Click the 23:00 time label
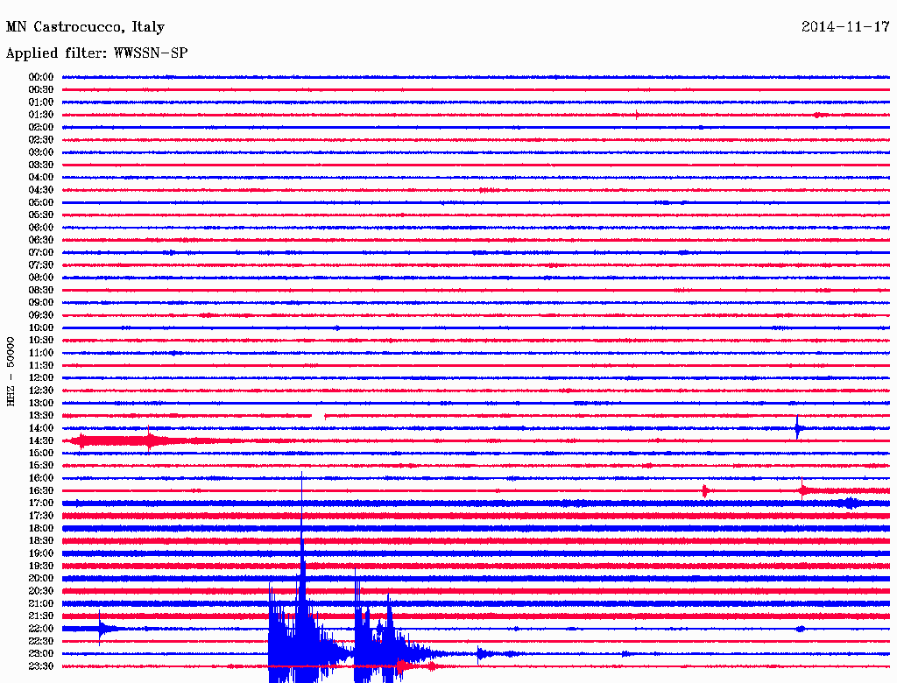This screenshot has height=683, width=897. coord(41,654)
